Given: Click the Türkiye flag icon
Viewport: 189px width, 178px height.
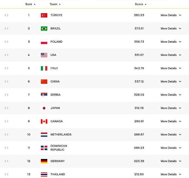Looking at the screenshot, I should click(44, 15).
